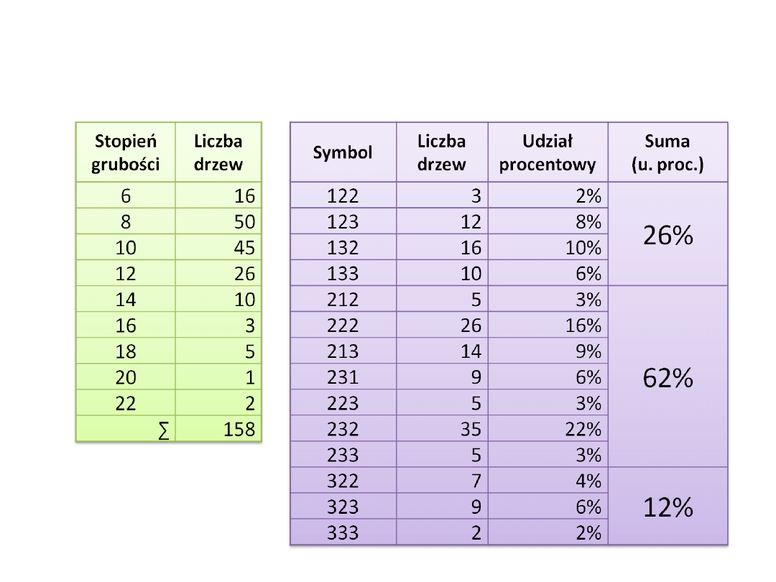
Task: Click the symbol cell 232
Action: click(343, 429)
